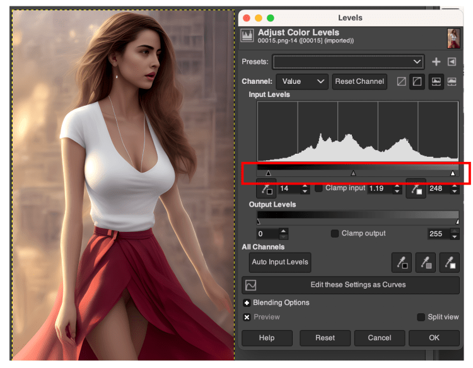Switch histogram to perceptual mode
This screenshot has width=473, height=368.
[x=417, y=81]
